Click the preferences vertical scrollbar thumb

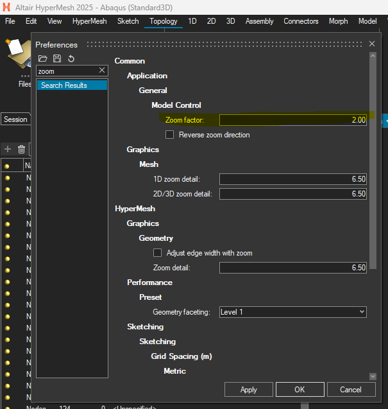point(373,164)
